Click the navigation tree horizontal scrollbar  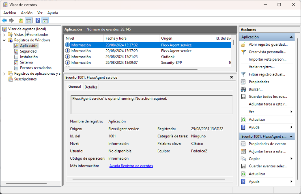(26, 183)
